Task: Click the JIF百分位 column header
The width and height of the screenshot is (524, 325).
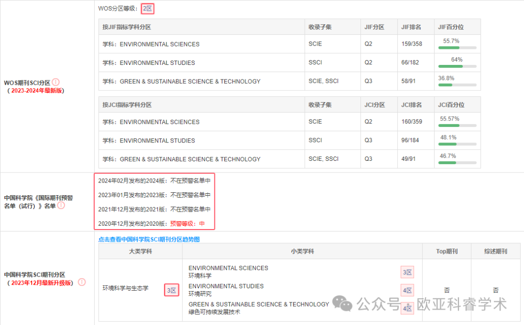Action: pyautogui.click(x=458, y=27)
